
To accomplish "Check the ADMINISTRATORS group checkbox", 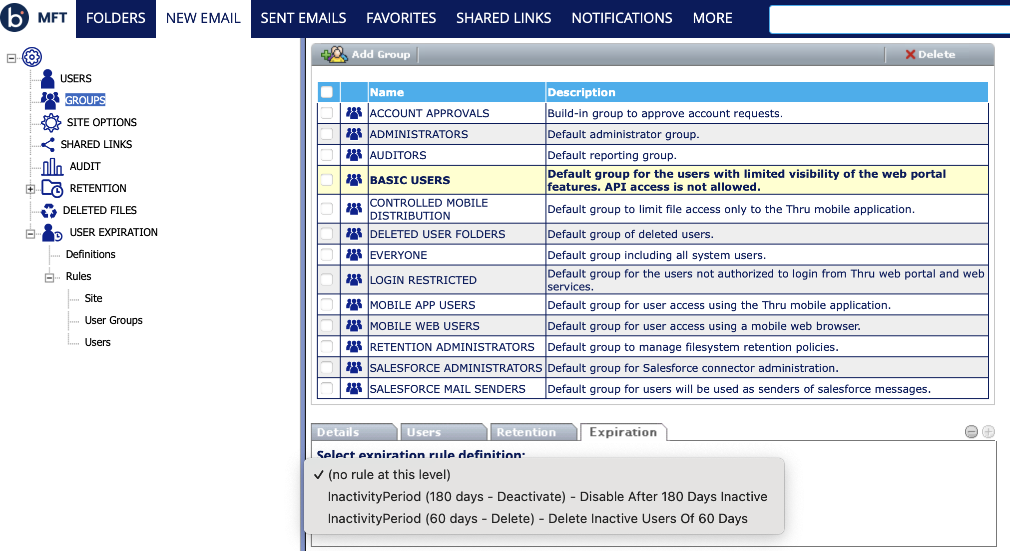I will [327, 134].
